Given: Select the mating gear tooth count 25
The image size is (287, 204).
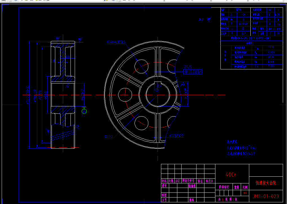Looking at the screenshot, I should (x=278, y=34).
